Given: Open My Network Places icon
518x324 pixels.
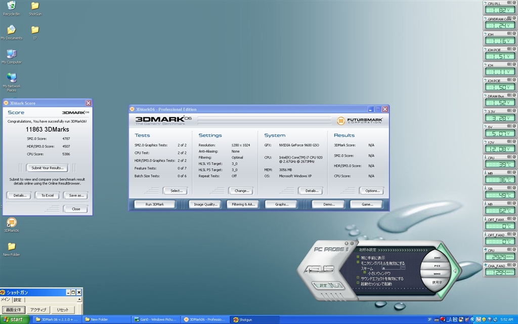Looking at the screenshot, I should coord(11,78).
